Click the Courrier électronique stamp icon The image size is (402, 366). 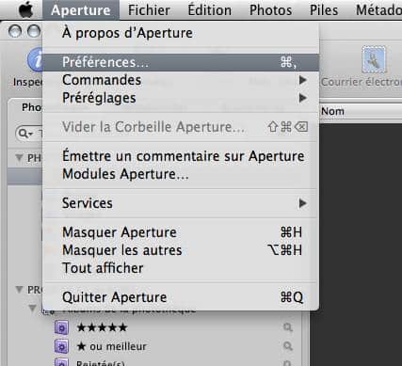click(x=374, y=59)
